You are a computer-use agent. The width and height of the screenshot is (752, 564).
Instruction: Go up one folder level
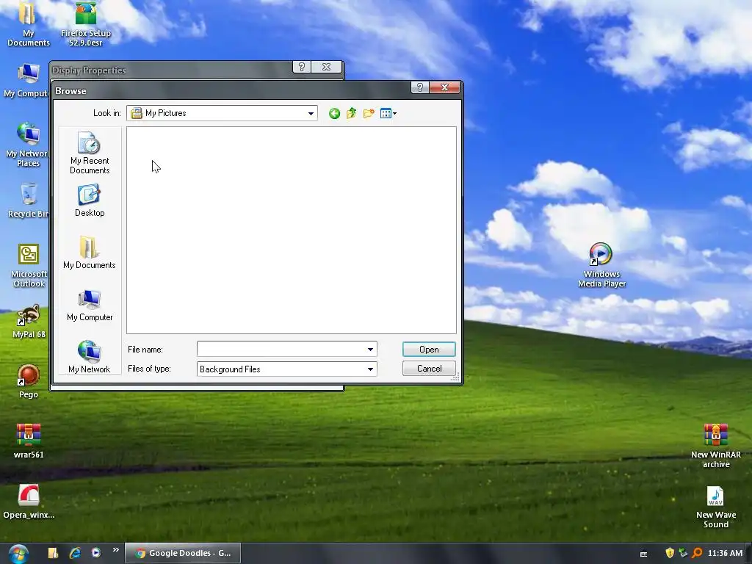pyautogui.click(x=352, y=113)
